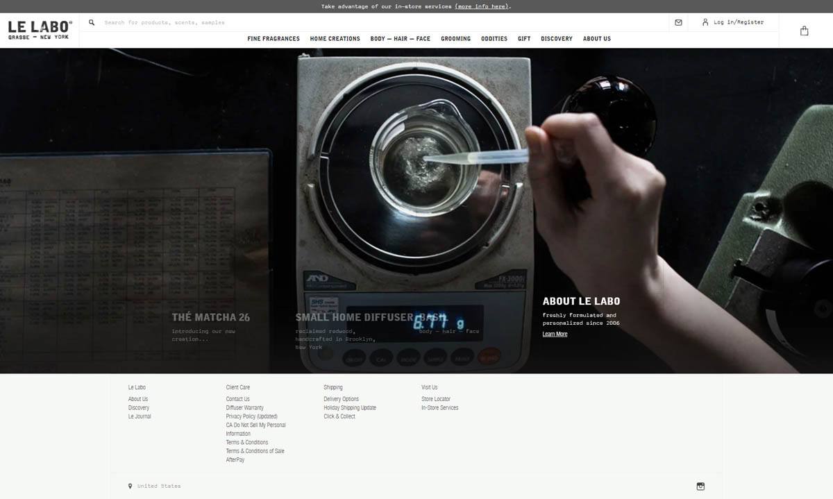
Task: Open the THÉ MATCHA 26 banner
Action: [x=211, y=317]
